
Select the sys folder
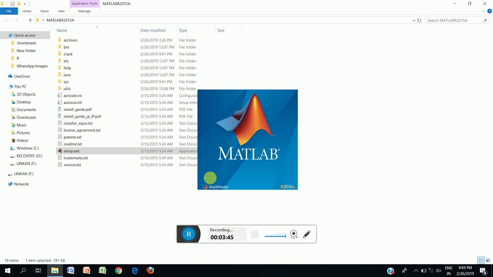pyautogui.click(x=66, y=82)
